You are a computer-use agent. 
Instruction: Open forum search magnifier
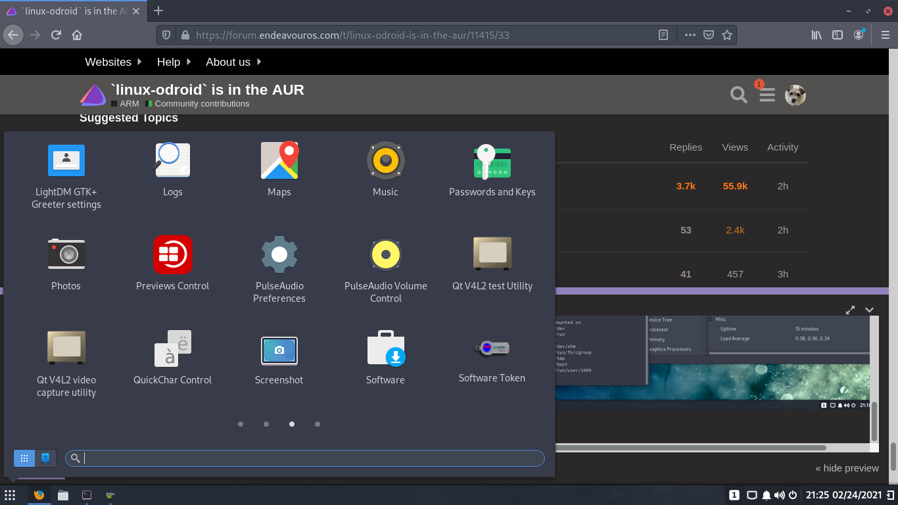pyautogui.click(x=739, y=95)
